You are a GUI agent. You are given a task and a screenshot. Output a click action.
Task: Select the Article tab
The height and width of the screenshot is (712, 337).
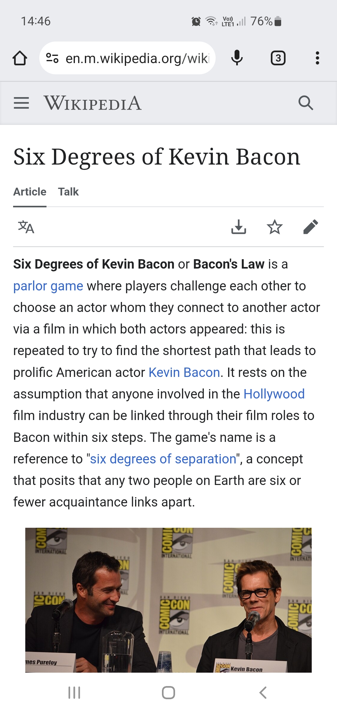coord(30,192)
